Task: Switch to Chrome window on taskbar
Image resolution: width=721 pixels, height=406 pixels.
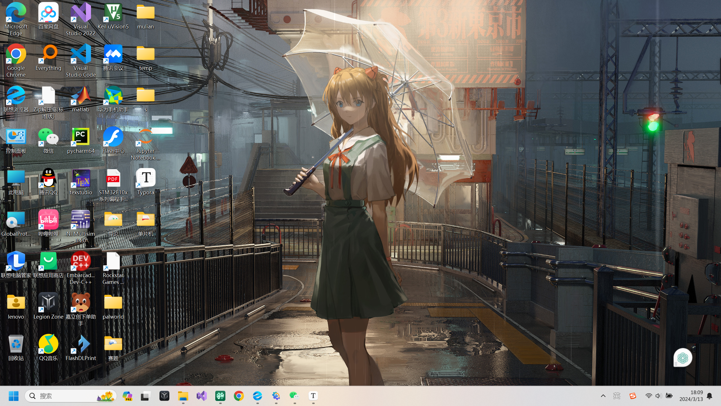Action: 239,396
